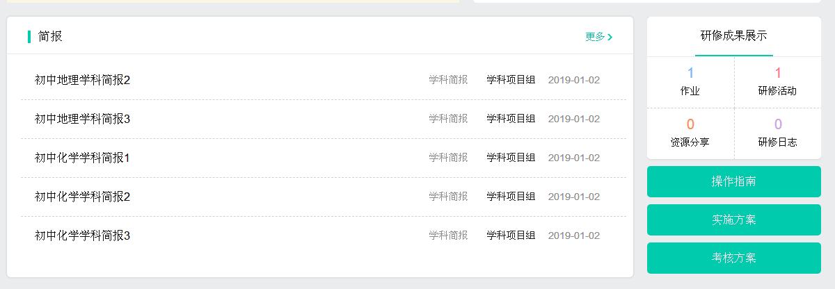The width and height of the screenshot is (835, 289).
Task: Open 初中地理学科简报3 article
Action: [x=83, y=119]
